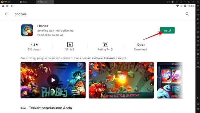Start the video recorder sidebar icon

198,45
